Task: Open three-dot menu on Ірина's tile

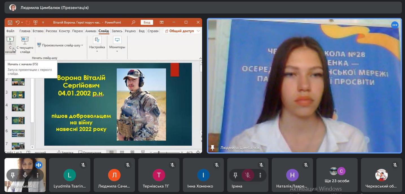Action: pyautogui.click(x=260, y=175)
